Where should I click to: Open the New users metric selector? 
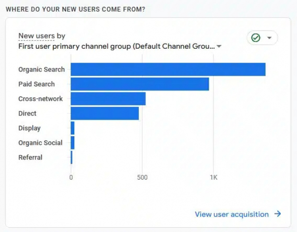pyautogui.click(x=42, y=36)
